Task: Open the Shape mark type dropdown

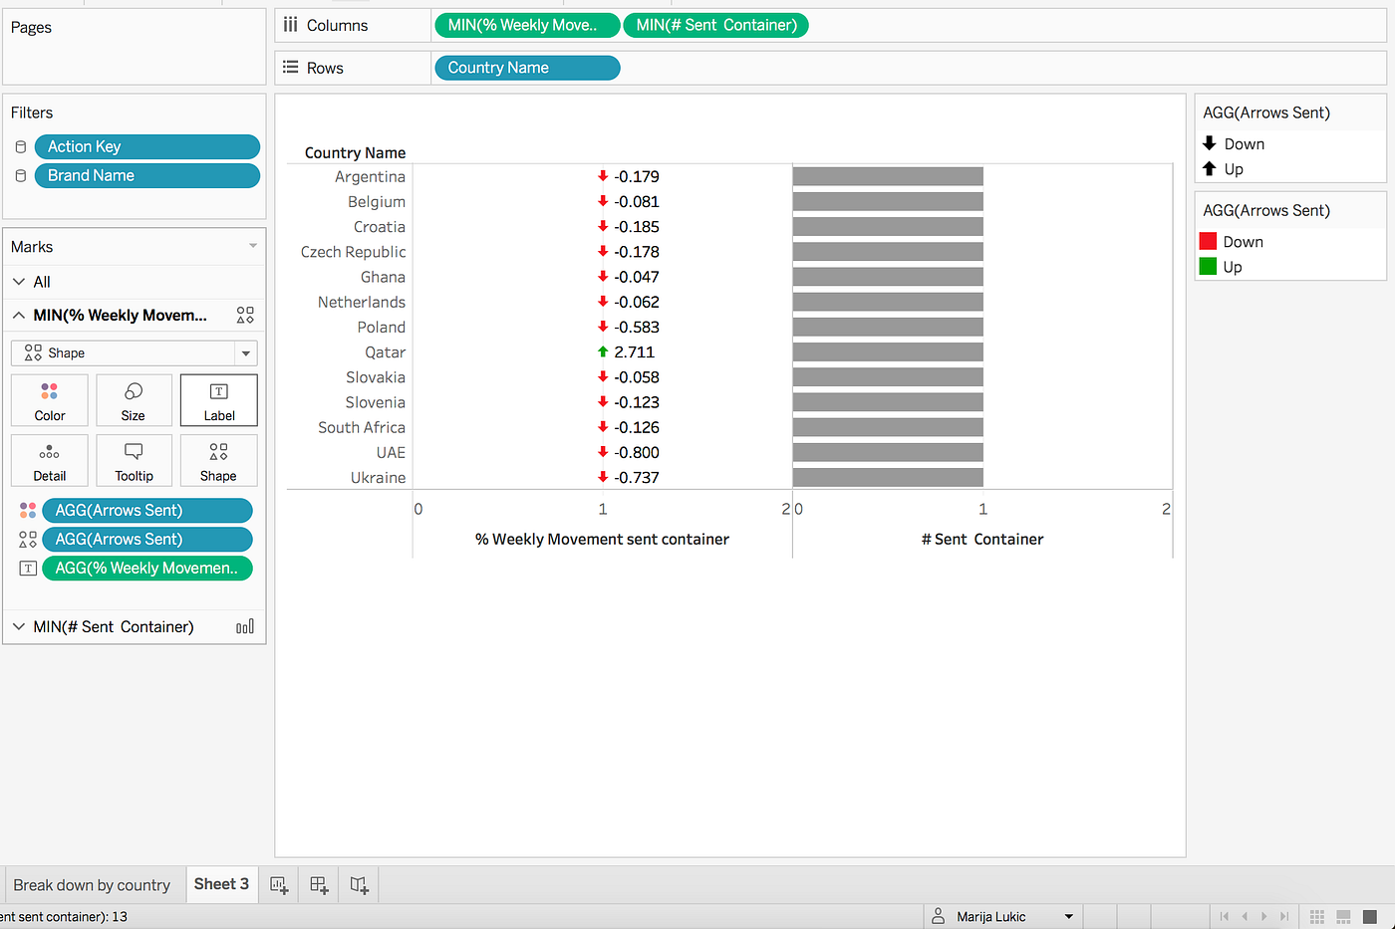Action: point(245,352)
